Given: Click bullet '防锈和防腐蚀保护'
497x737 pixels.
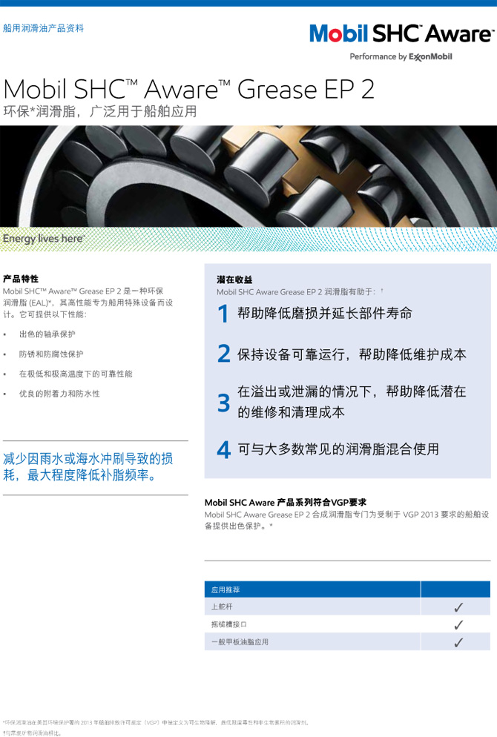Looking at the screenshot, I should (51, 354).
